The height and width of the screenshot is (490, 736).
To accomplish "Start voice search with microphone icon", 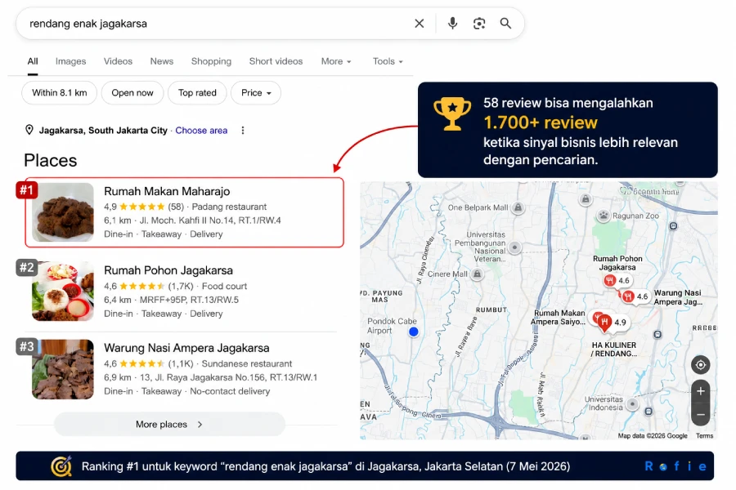I will [452, 24].
